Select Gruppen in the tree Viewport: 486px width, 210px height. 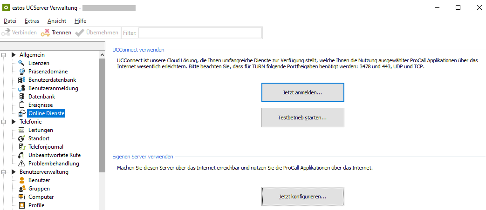39,188
